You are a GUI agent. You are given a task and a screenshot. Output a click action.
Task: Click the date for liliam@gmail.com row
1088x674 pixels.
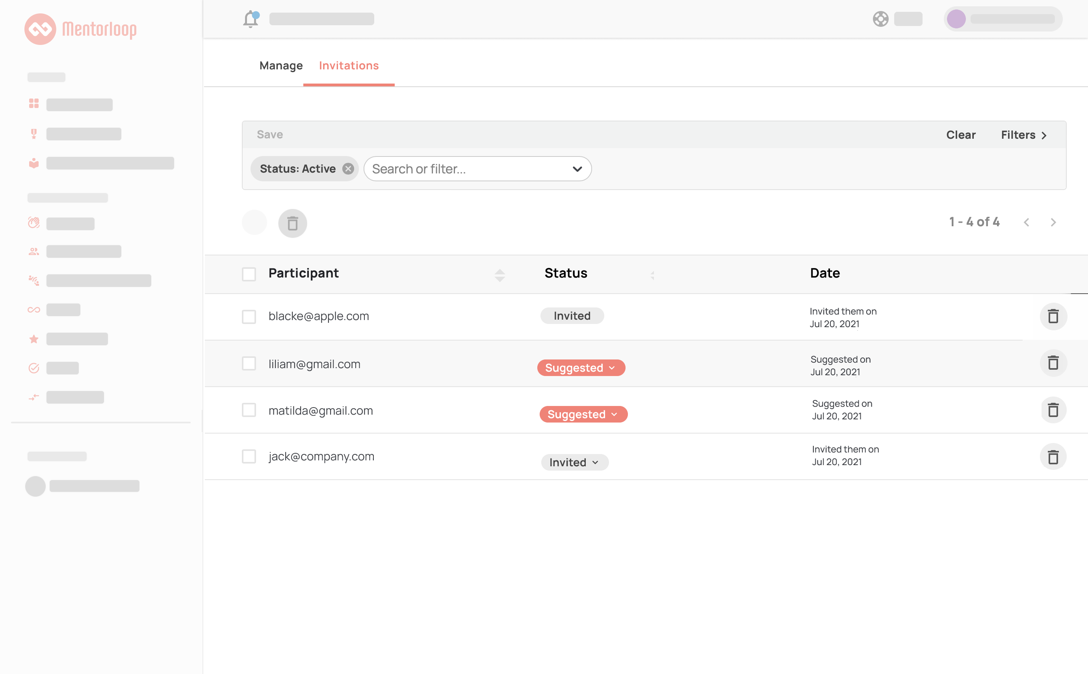840,365
